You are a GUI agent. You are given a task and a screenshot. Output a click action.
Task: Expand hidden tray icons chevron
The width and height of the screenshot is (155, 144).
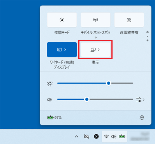pos(77,137)
